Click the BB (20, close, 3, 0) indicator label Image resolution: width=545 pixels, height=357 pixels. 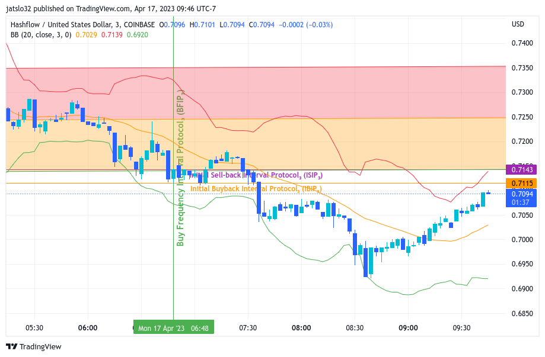coord(41,35)
